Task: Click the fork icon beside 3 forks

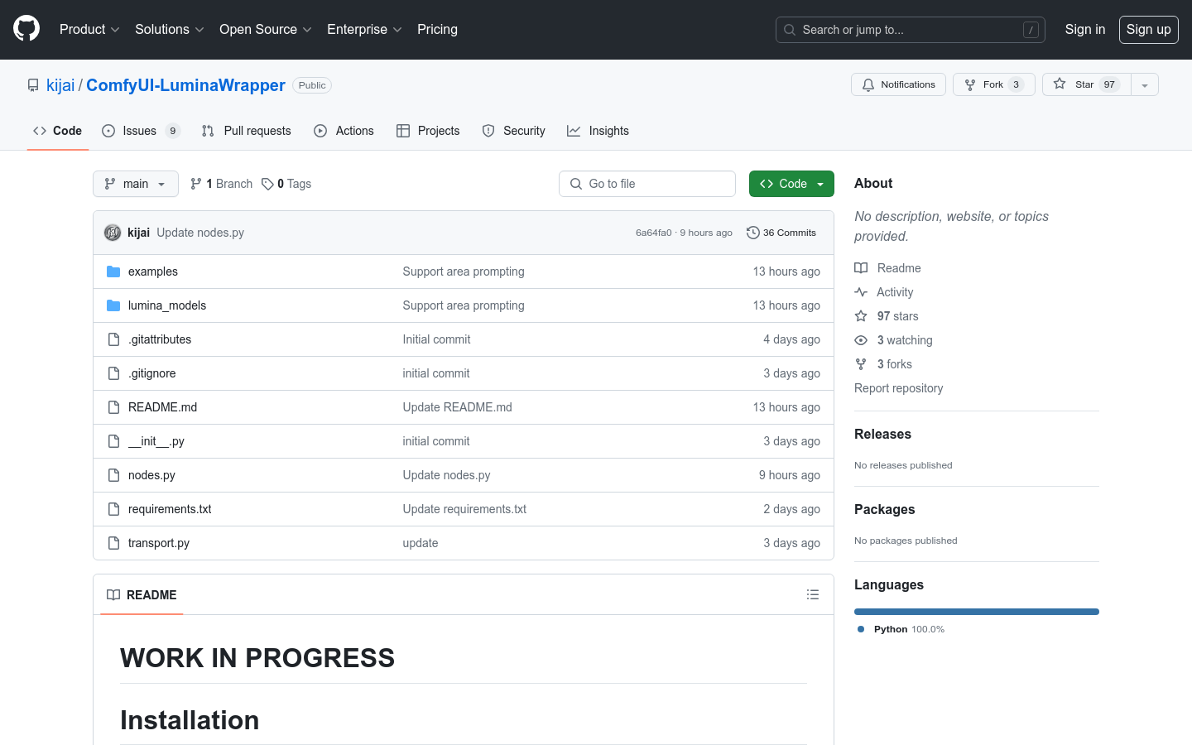Action: [x=861, y=364]
